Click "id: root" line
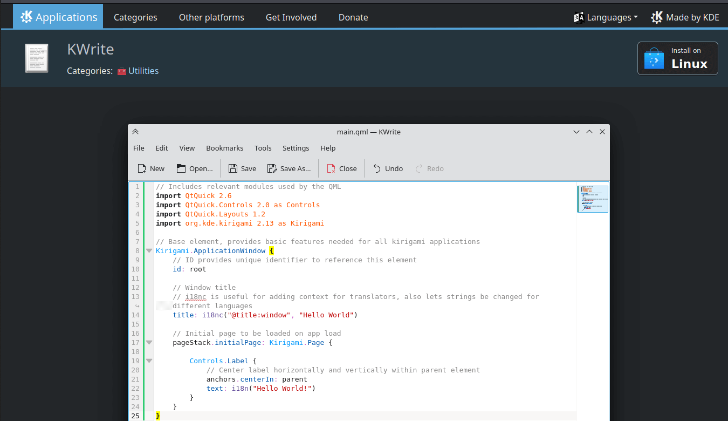 [x=189, y=269]
